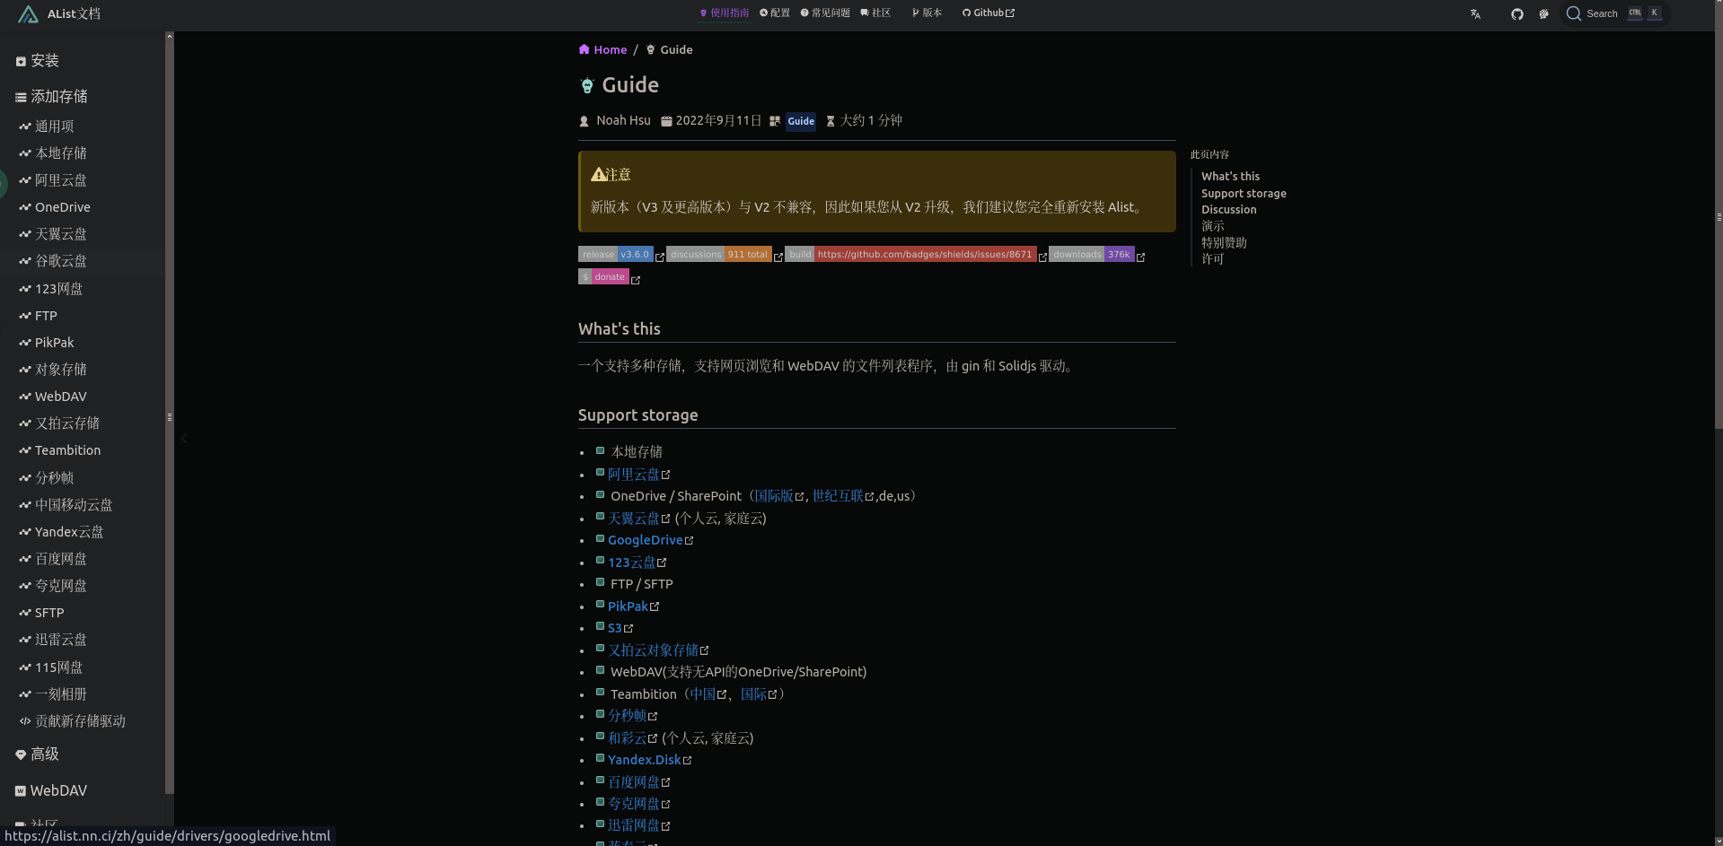Open the theme appearance palette icon

(x=1543, y=13)
